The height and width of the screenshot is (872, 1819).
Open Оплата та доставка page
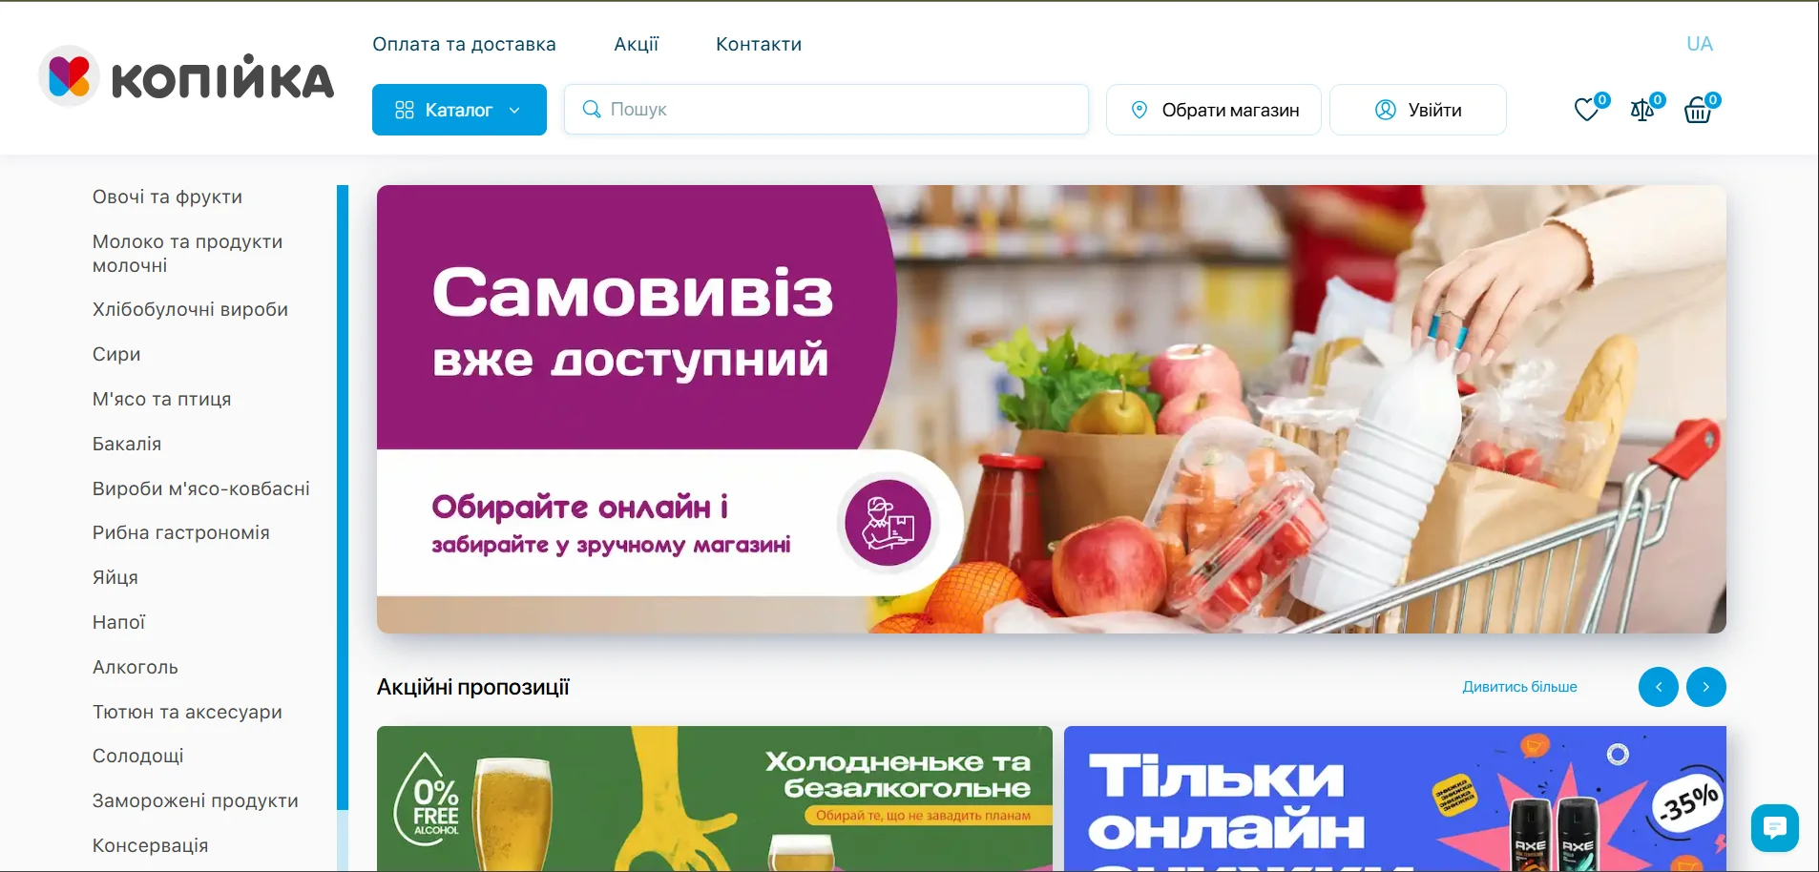(x=464, y=44)
